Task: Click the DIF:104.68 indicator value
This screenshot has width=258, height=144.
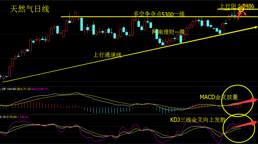Action: tap(9, 89)
